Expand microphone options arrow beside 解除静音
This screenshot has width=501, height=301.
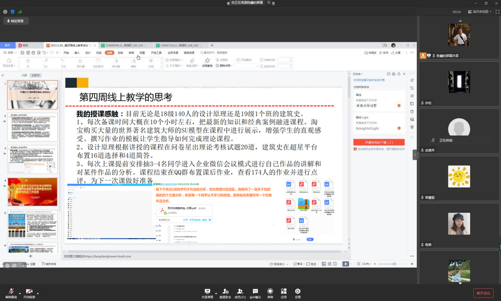click(x=20, y=292)
